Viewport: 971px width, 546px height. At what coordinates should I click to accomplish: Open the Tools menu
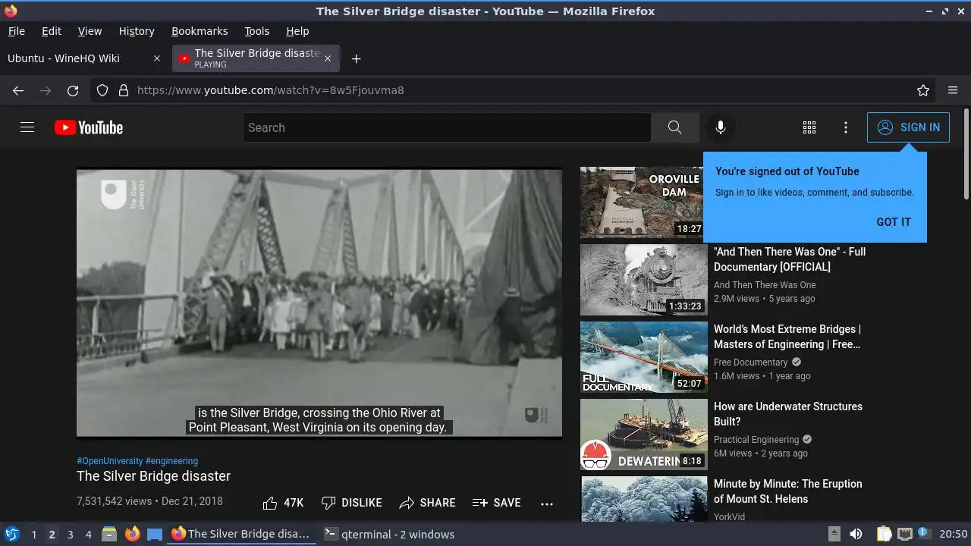(x=256, y=31)
